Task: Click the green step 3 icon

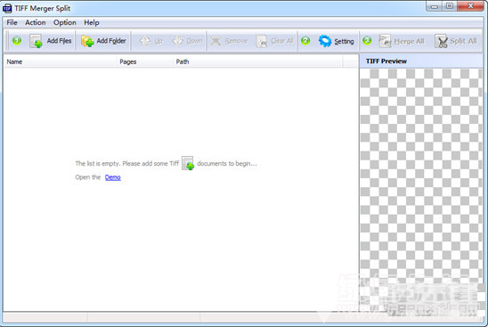Action: point(367,40)
